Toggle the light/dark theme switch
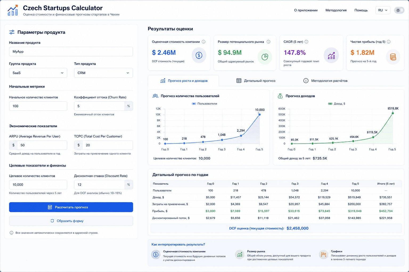 399,10
